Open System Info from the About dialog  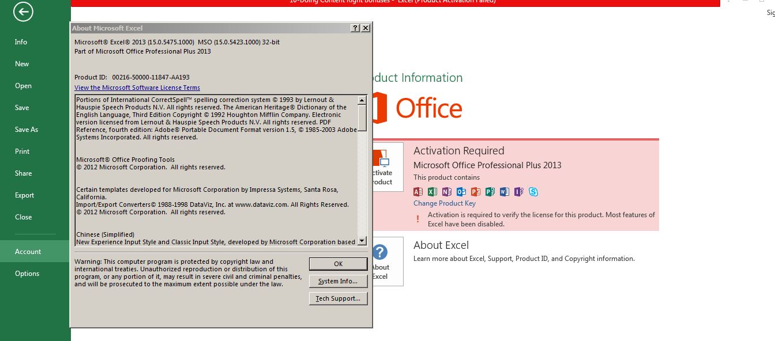pyautogui.click(x=338, y=281)
